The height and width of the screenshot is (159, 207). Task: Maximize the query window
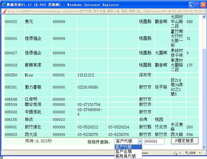click(x=196, y=5)
